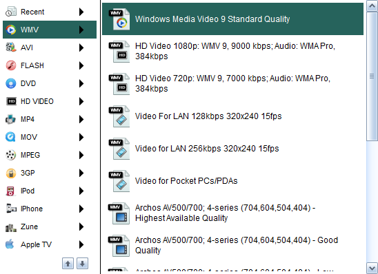Click the Zune devices icon
This screenshot has height=274, width=378.
pos(11,227)
